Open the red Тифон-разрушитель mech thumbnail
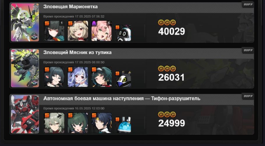The image size is (265, 146). (x=25, y=114)
